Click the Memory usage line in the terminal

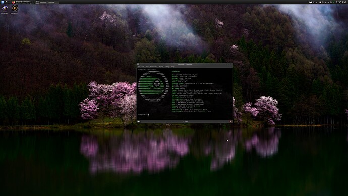(186, 106)
